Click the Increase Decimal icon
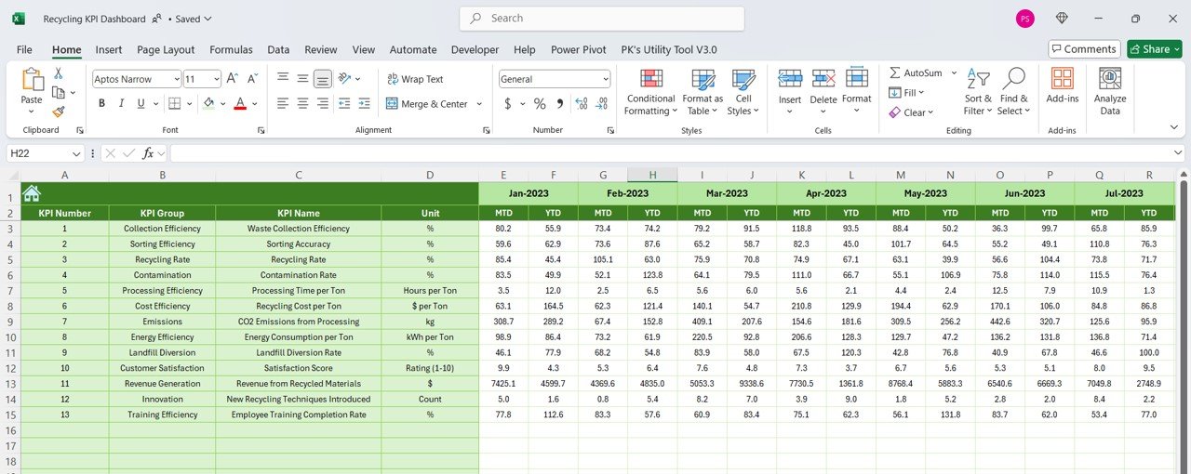Viewport: 1191px width, 474px height. tap(582, 103)
